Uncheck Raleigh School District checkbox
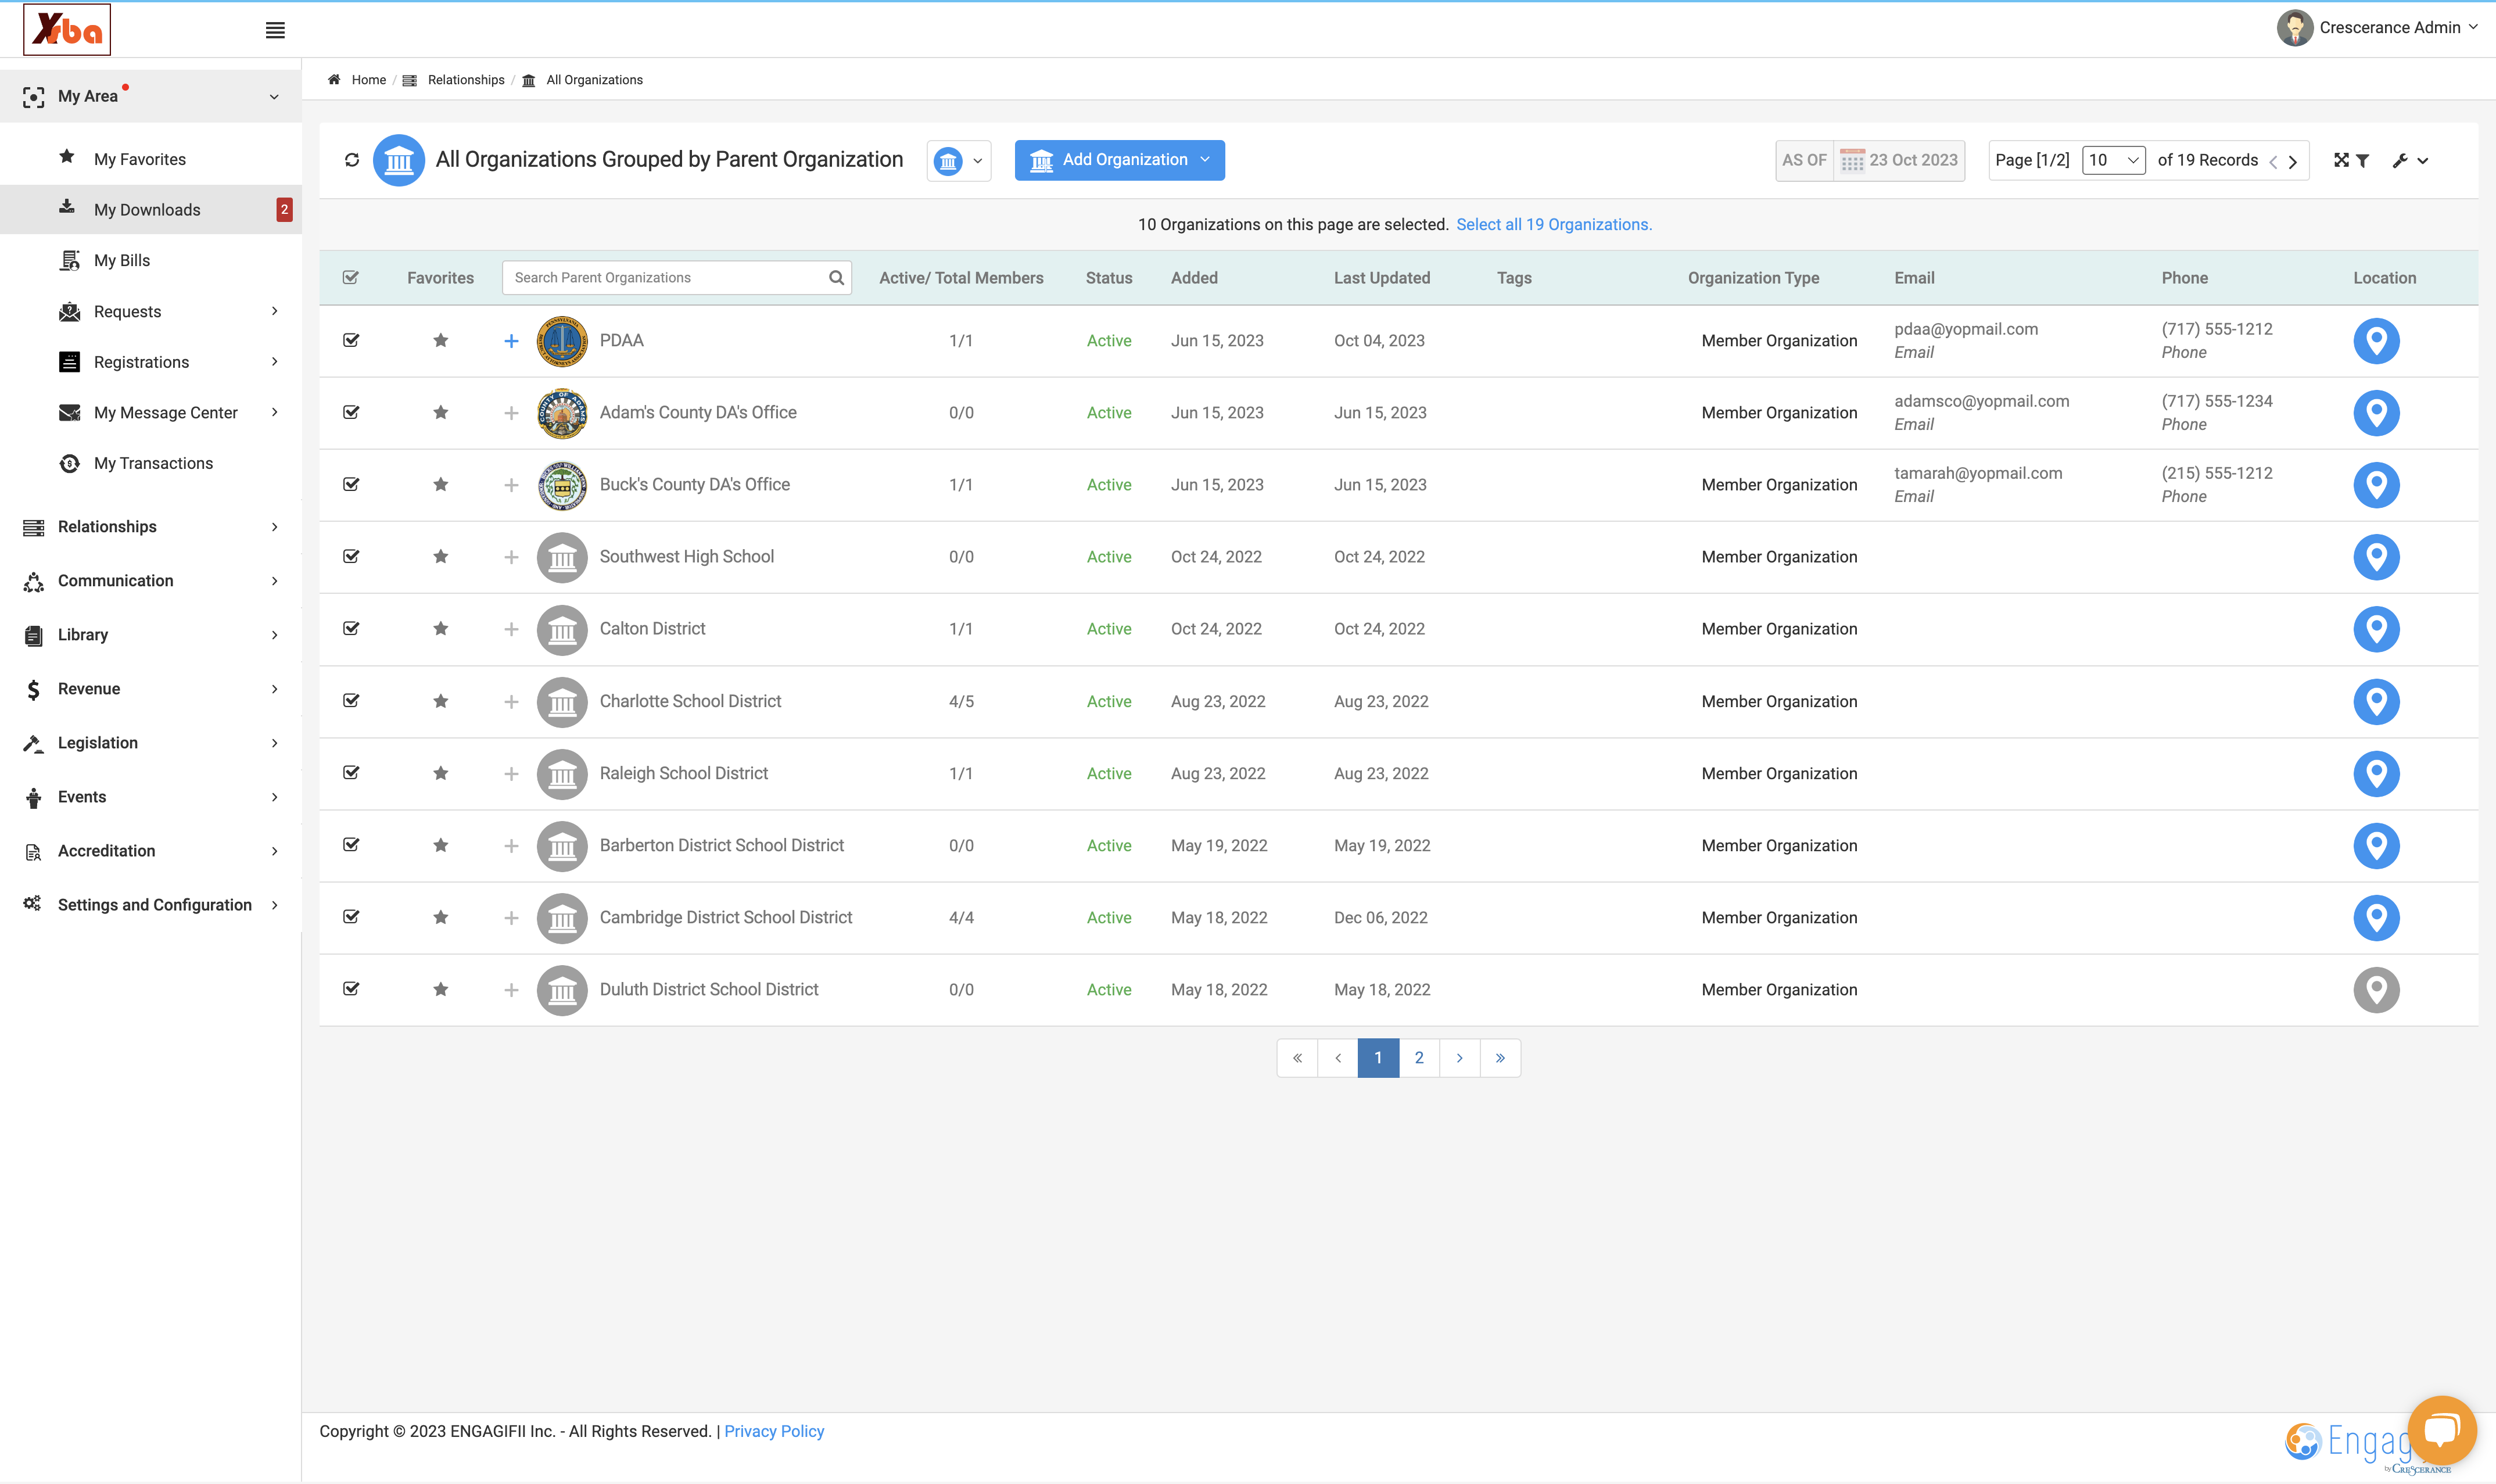Viewport: 2496px width, 1484px height. click(x=351, y=772)
